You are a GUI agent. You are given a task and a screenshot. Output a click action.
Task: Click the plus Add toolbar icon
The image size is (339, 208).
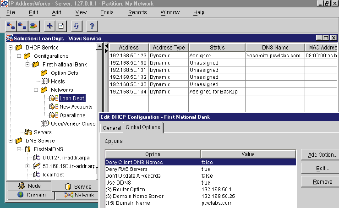[x=49, y=26]
